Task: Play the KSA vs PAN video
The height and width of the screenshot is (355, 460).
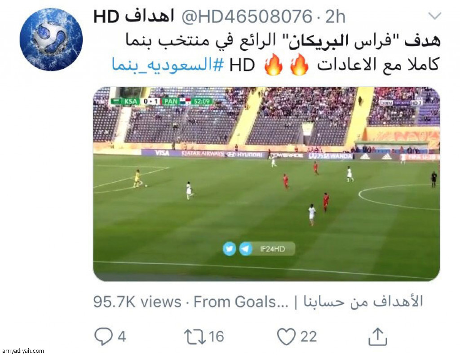Action: point(266,184)
